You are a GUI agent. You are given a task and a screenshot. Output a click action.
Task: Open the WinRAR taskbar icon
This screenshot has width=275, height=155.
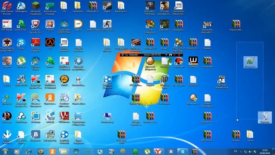click(195, 151)
